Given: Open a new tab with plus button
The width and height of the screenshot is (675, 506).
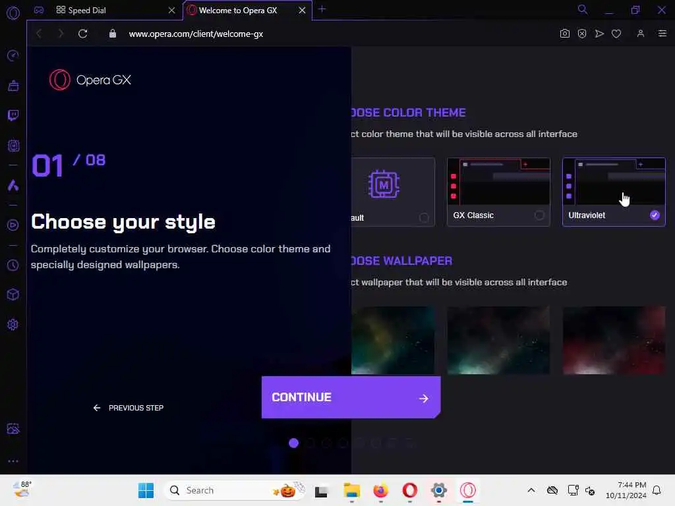Looking at the screenshot, I should point(322,9).
